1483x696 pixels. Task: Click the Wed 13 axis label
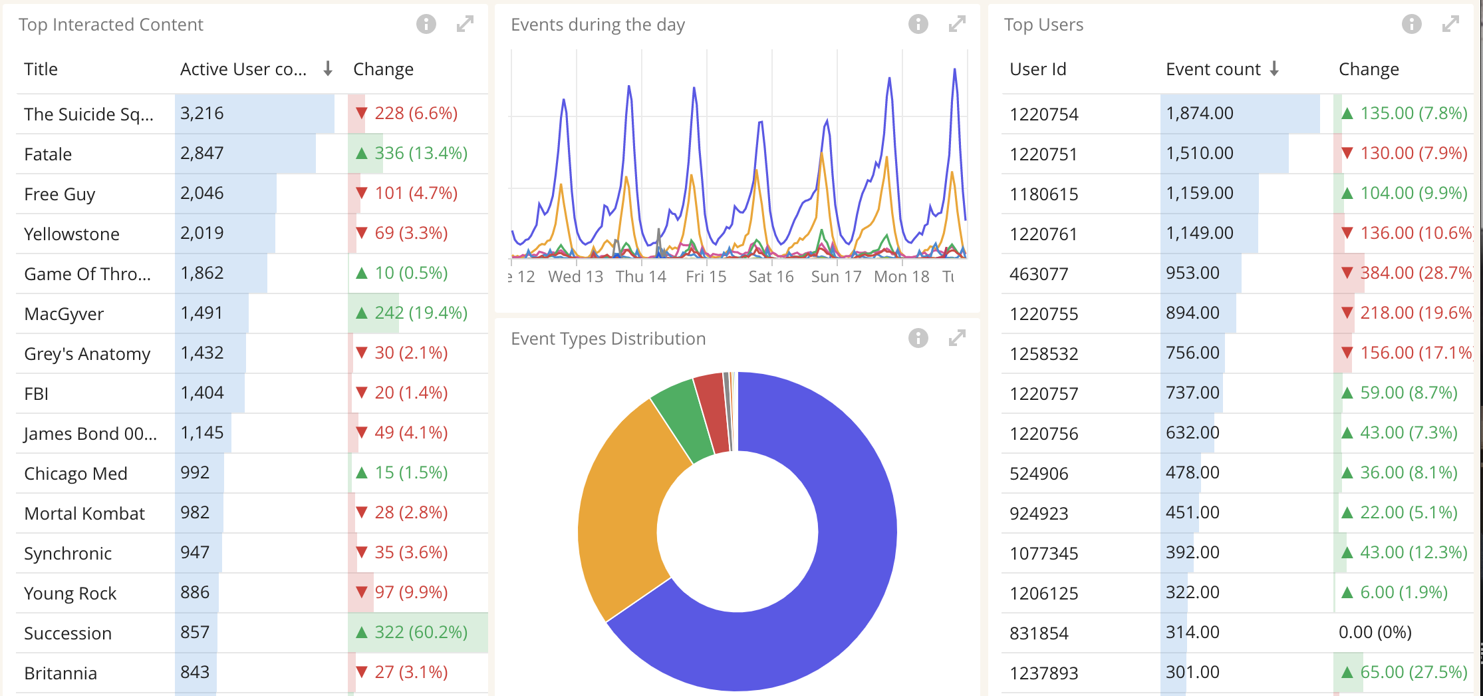pyautogui.click(x=575, y=277)
